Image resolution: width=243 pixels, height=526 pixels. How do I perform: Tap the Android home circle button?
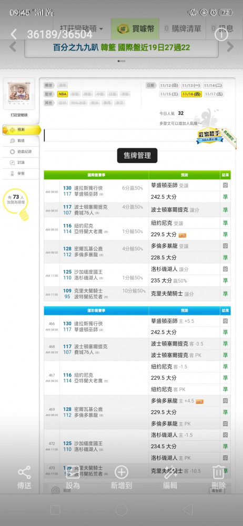[121, 510]
